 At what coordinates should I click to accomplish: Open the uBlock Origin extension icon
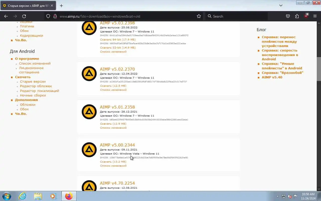306,16
